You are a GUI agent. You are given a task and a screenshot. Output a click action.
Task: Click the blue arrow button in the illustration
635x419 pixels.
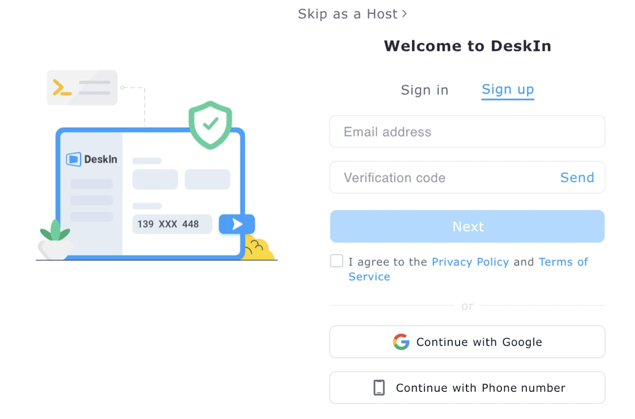point(237,224)
